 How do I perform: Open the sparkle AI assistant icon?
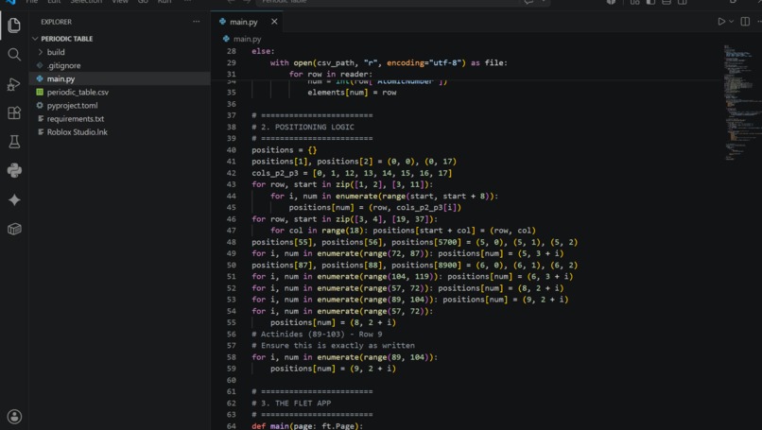coord(14,199)
